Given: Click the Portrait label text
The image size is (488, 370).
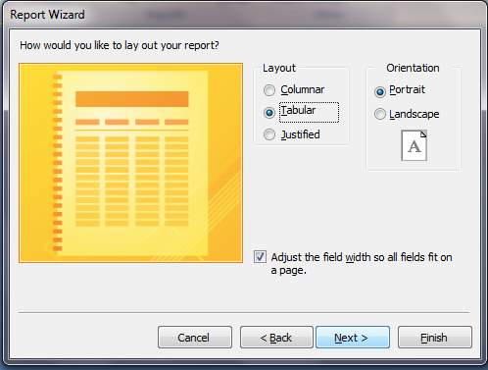Looking at the screenshot, I should (407, 89).
